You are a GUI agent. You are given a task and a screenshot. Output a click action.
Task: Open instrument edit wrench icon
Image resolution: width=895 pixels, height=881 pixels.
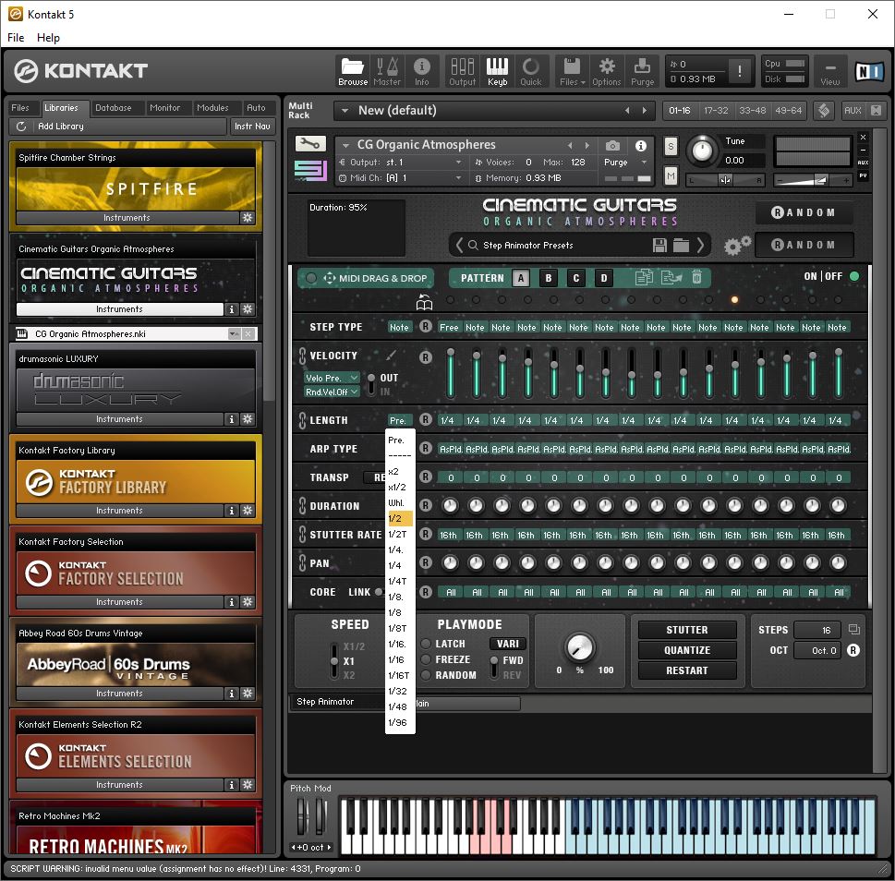click(x=310, y=143)
